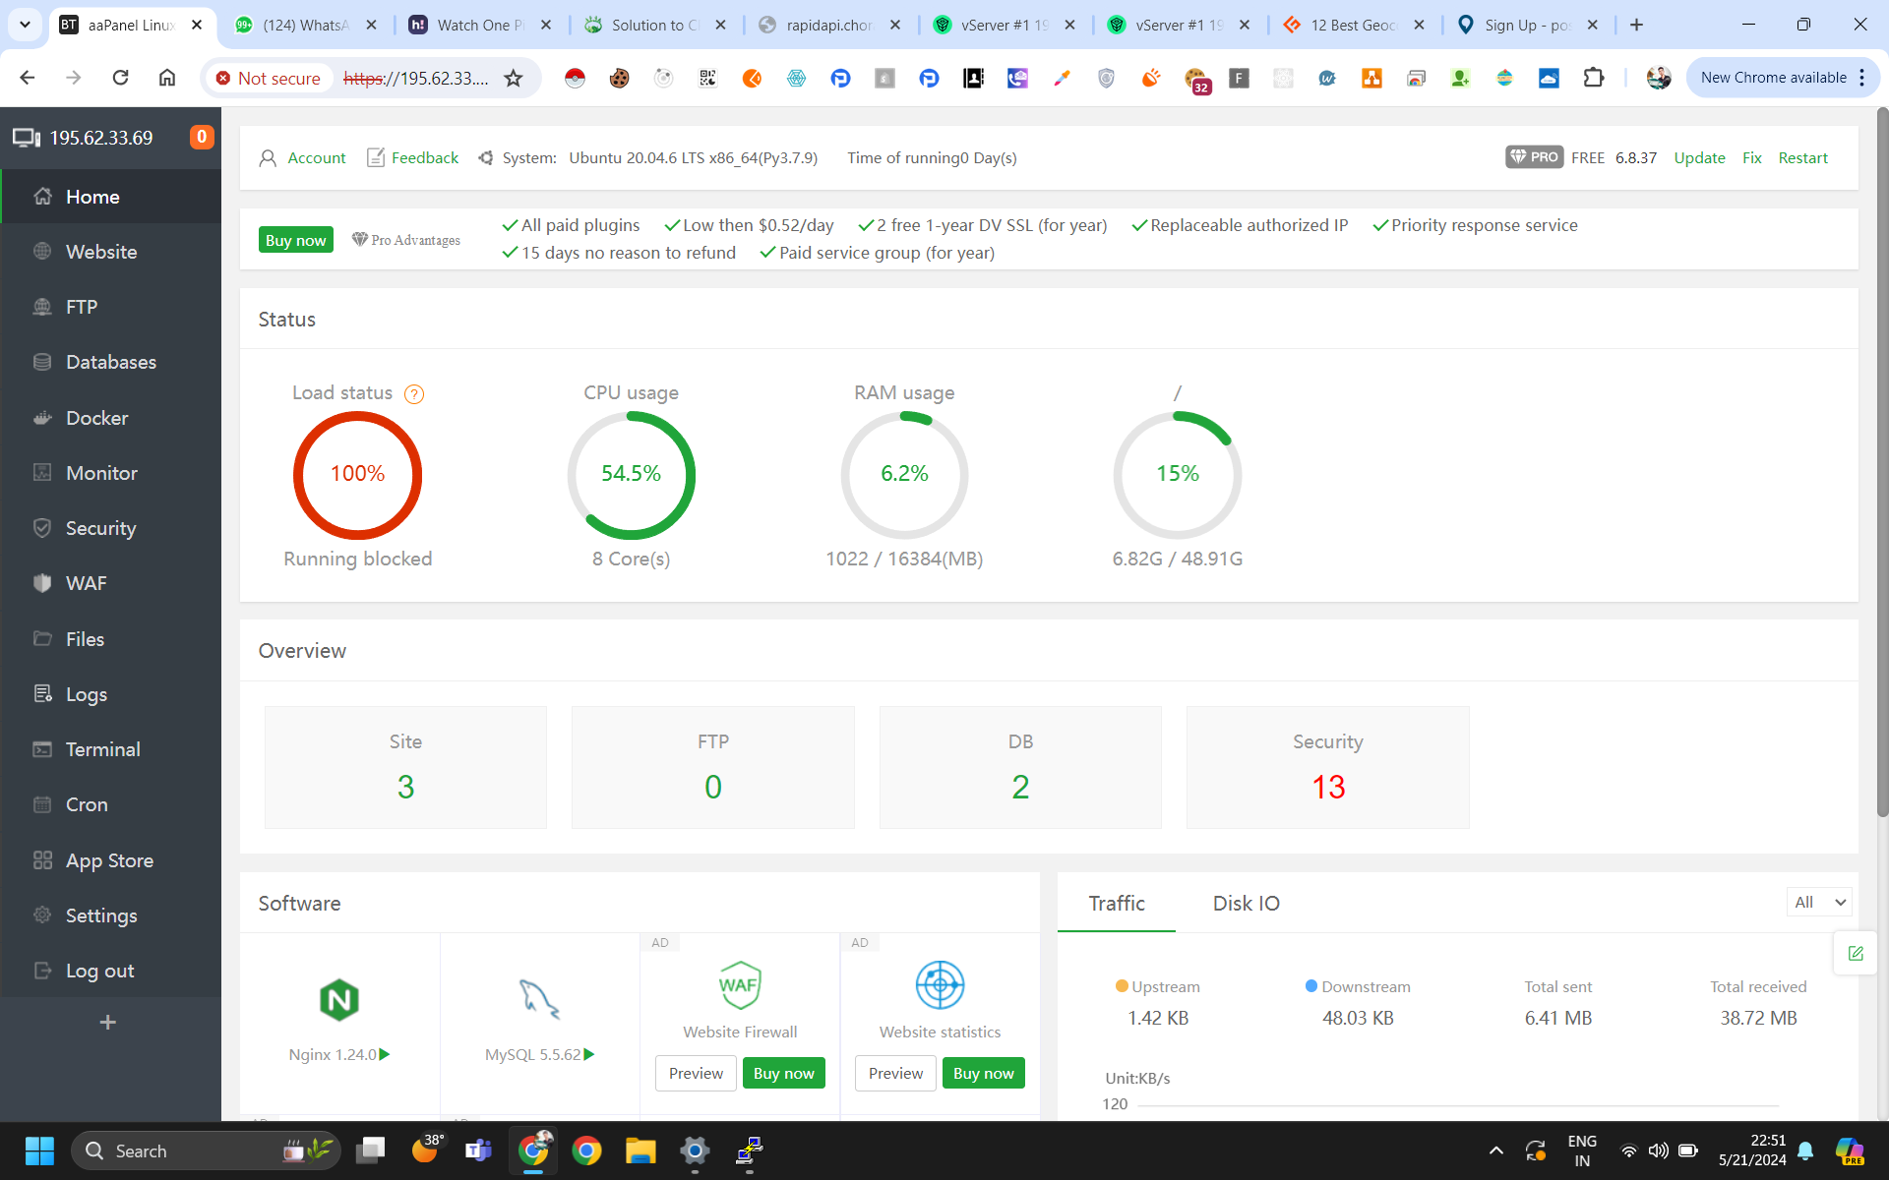1889x1180 pixels.
Task: Click the Nginx software icon
Action: click(338, 1000)
